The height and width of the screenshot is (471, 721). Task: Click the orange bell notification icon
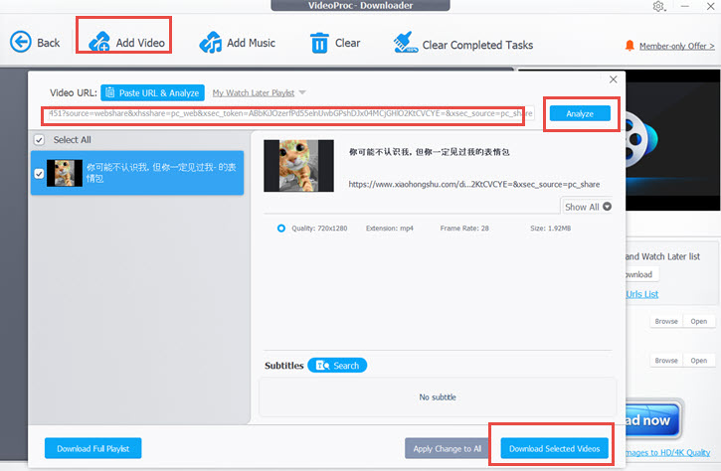tap(630, 45)
